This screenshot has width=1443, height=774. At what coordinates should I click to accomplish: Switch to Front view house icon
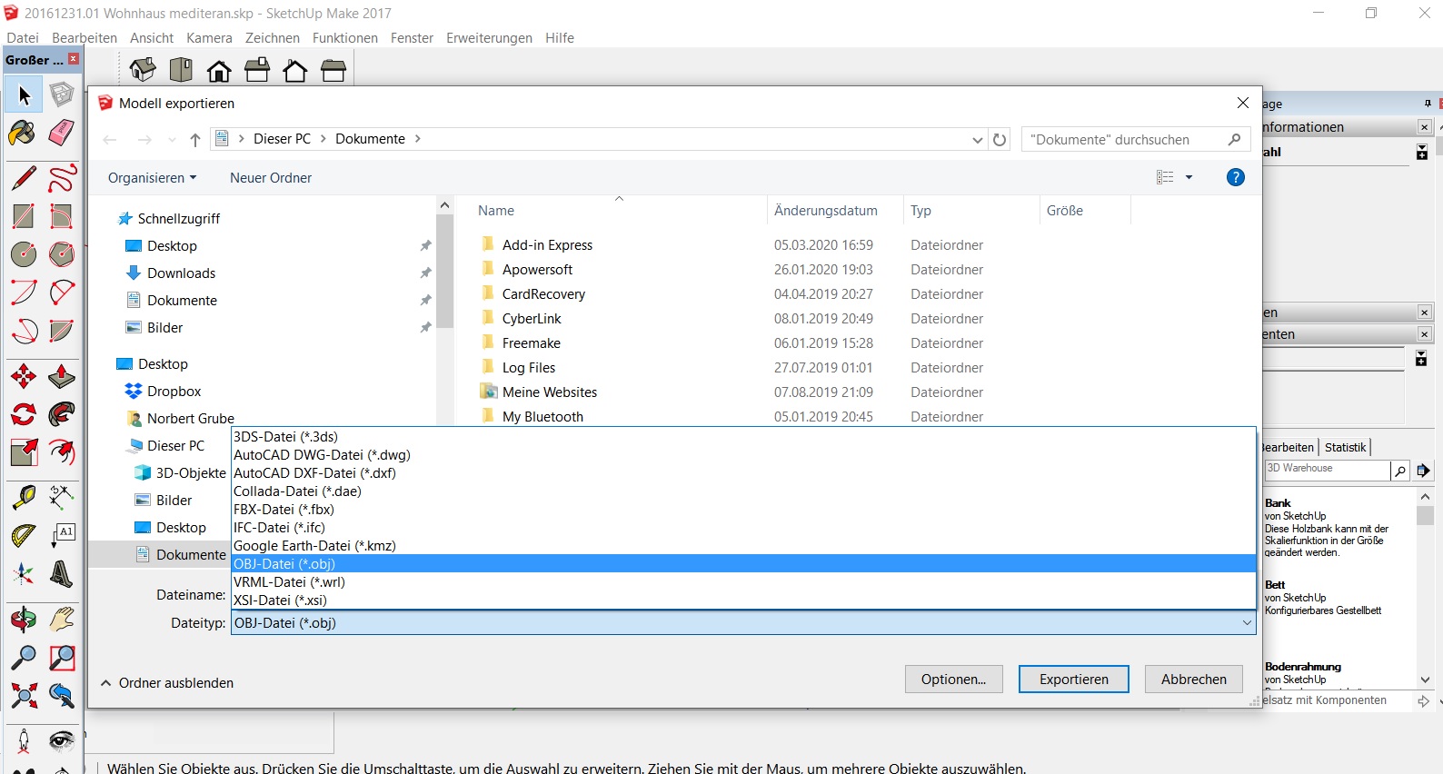[x=219, y=69]
